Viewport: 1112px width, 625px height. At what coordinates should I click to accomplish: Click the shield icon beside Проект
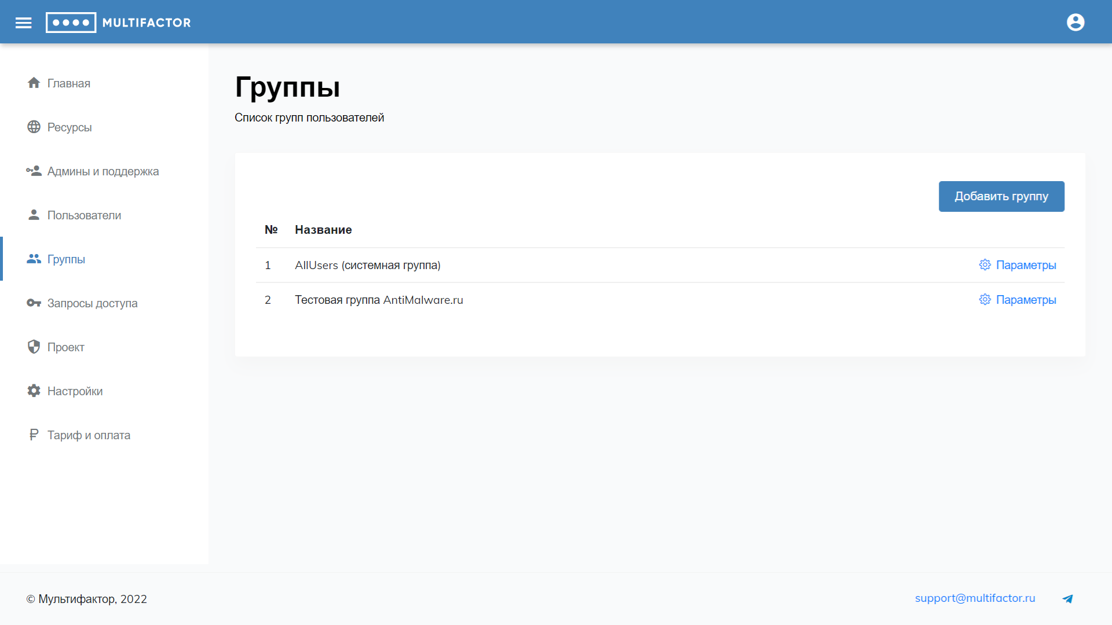(x=34, y=347)
